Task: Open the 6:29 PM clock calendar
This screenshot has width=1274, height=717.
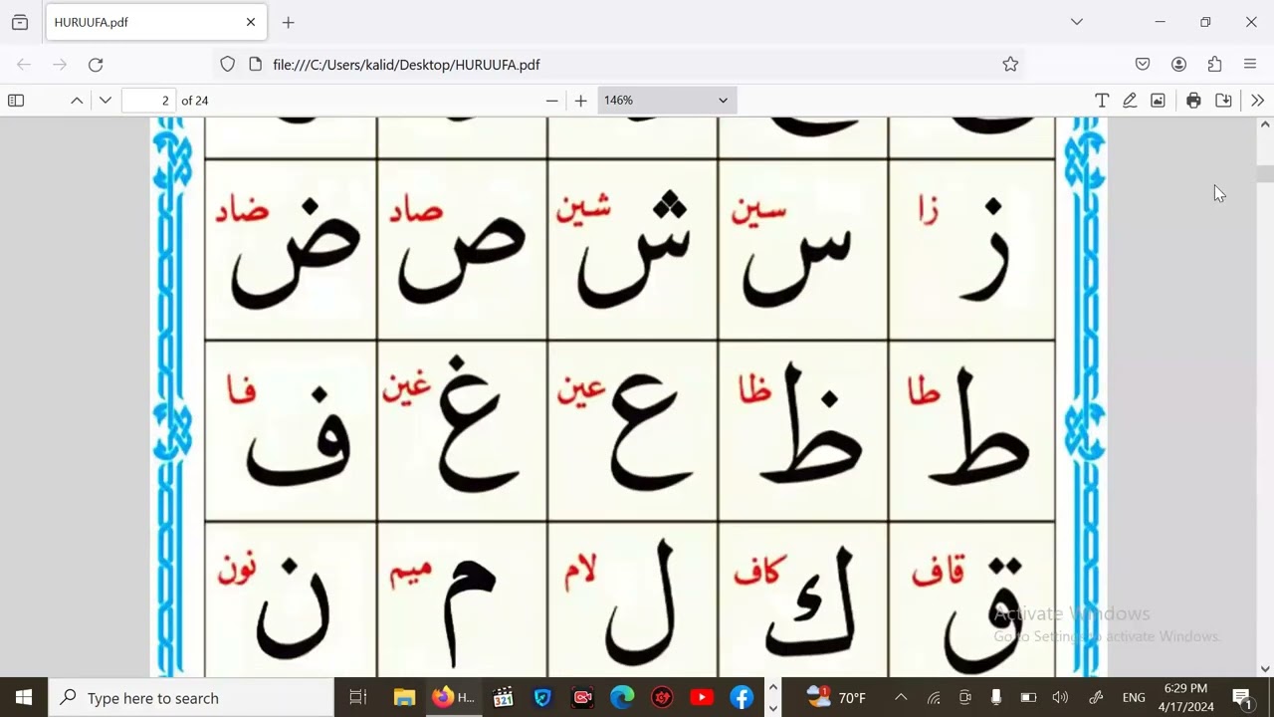Action: pos(1185,698)
